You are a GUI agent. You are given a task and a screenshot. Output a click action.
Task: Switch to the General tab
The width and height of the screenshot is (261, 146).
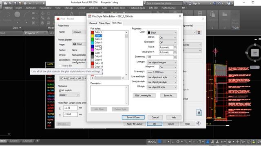coord(93,23)
